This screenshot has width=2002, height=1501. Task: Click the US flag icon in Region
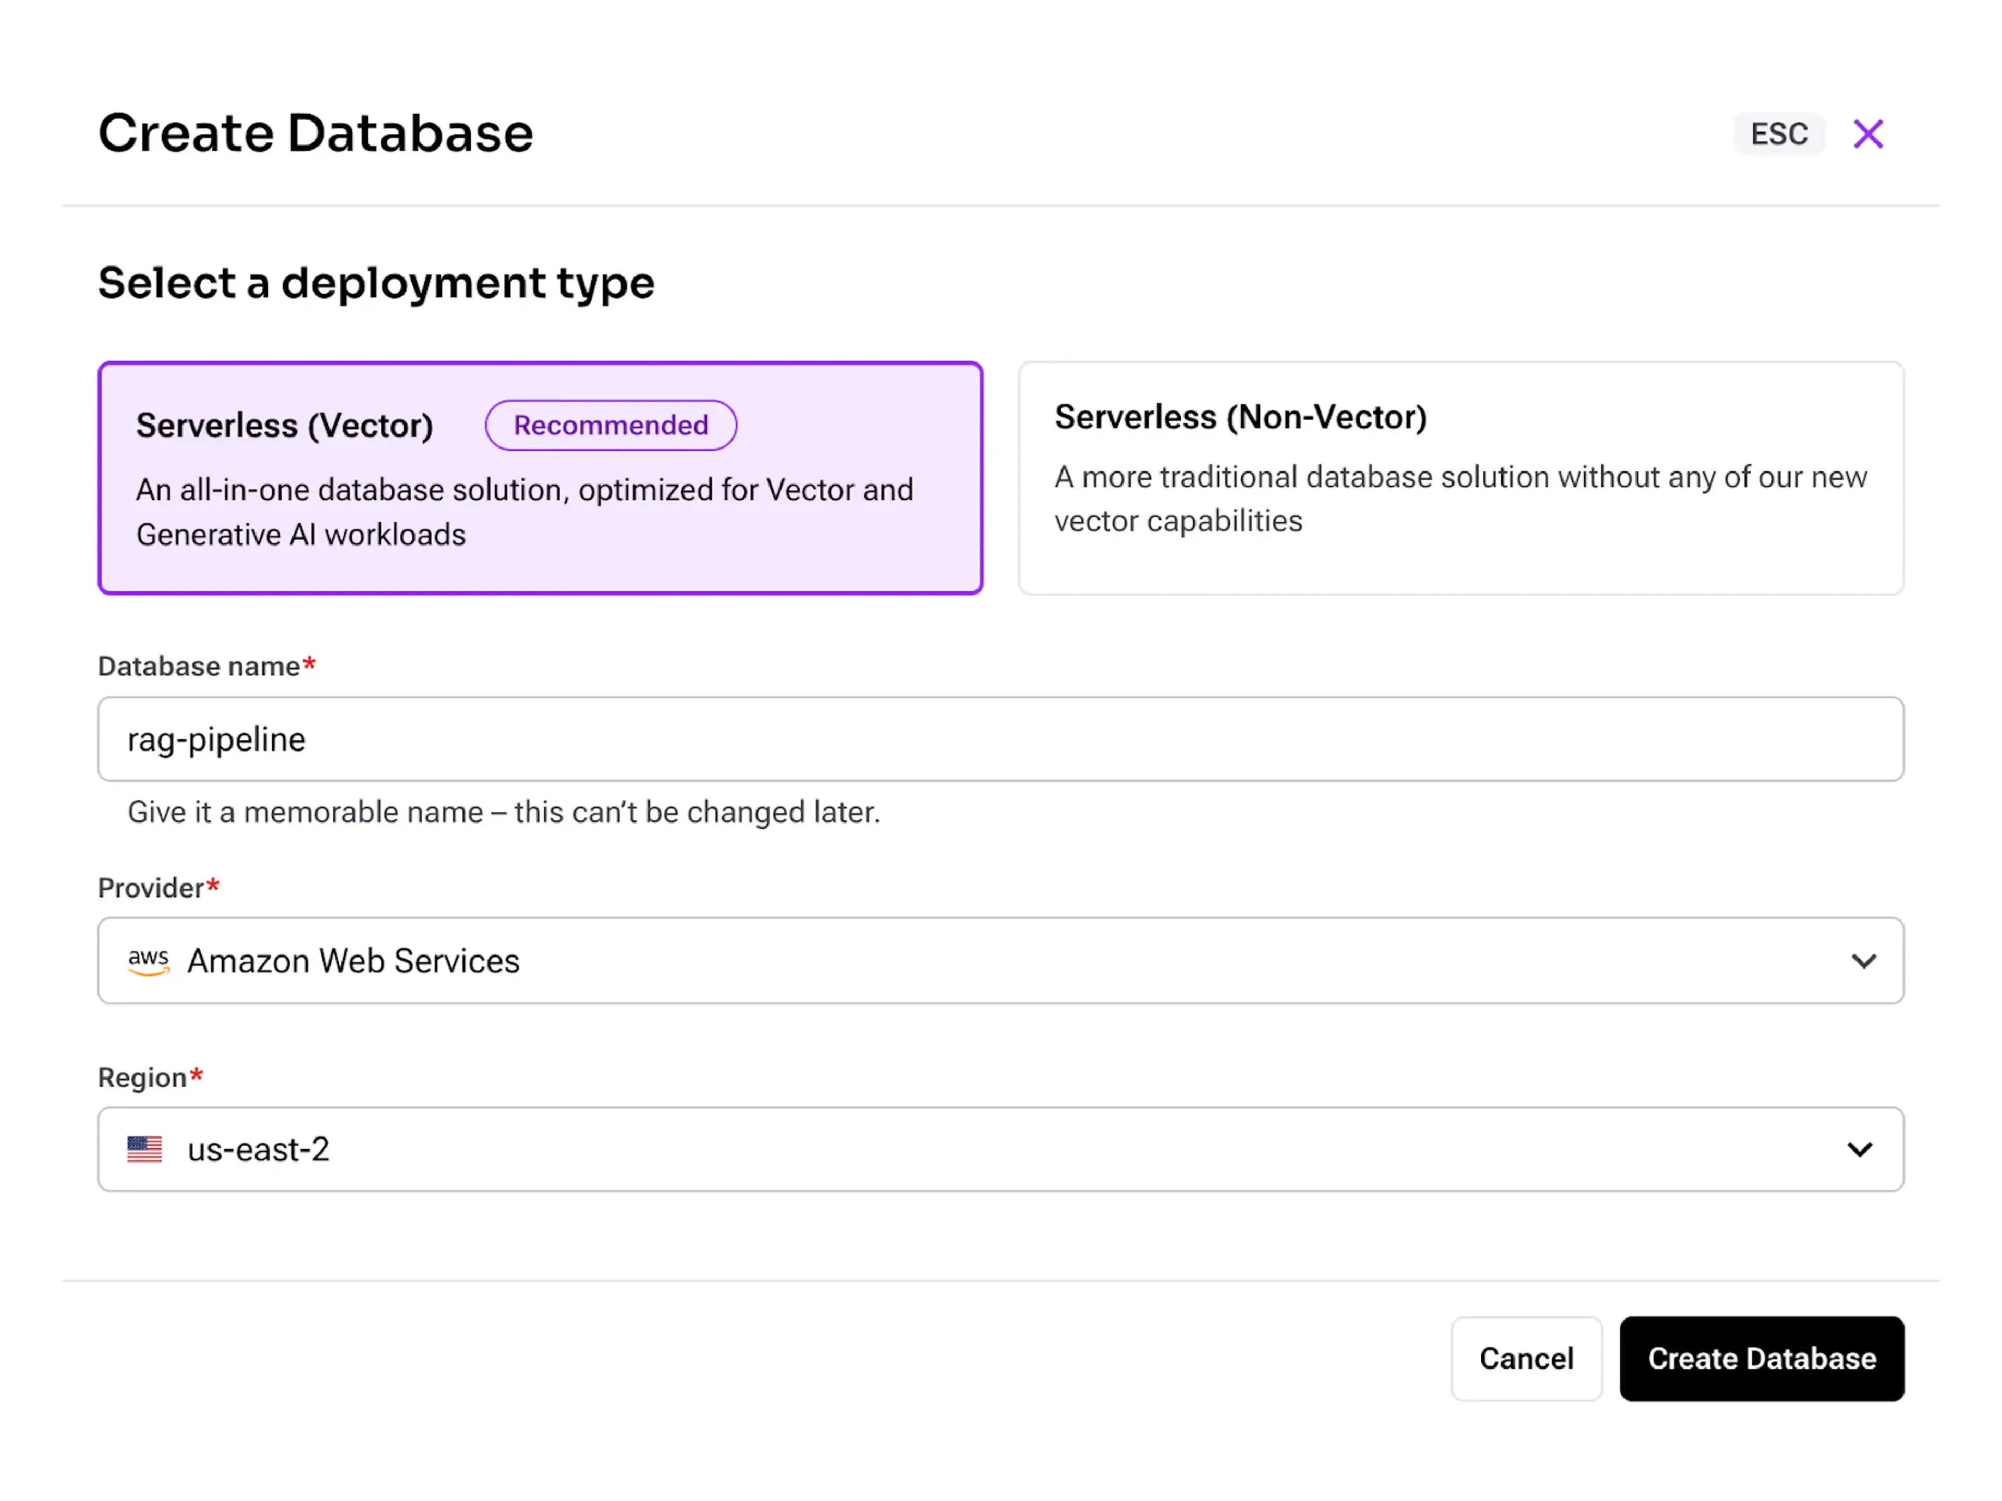[x=145, y=1149]
